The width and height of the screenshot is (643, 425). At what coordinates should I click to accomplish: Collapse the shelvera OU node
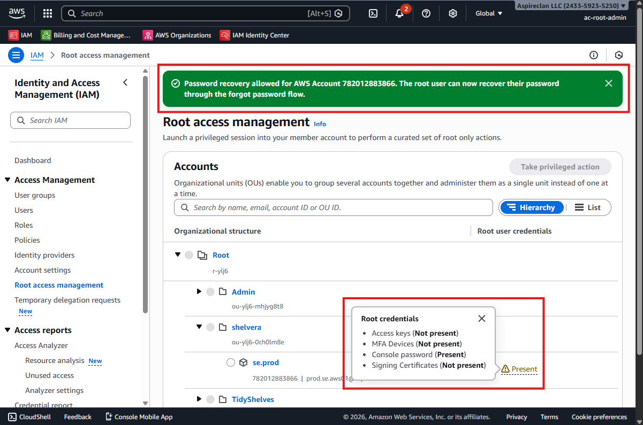coord(199,327)
